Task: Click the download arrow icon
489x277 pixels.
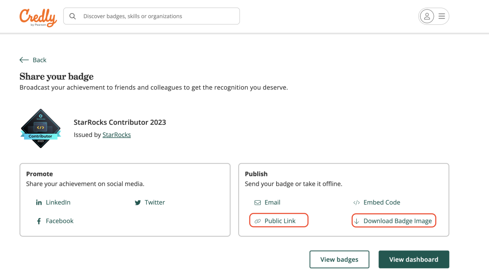Action: click(x=356, y=221)
